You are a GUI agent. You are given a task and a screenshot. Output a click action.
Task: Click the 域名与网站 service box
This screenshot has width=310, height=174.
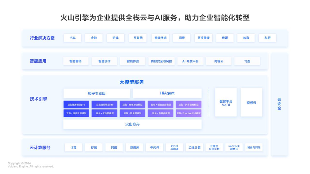[254, 147]
